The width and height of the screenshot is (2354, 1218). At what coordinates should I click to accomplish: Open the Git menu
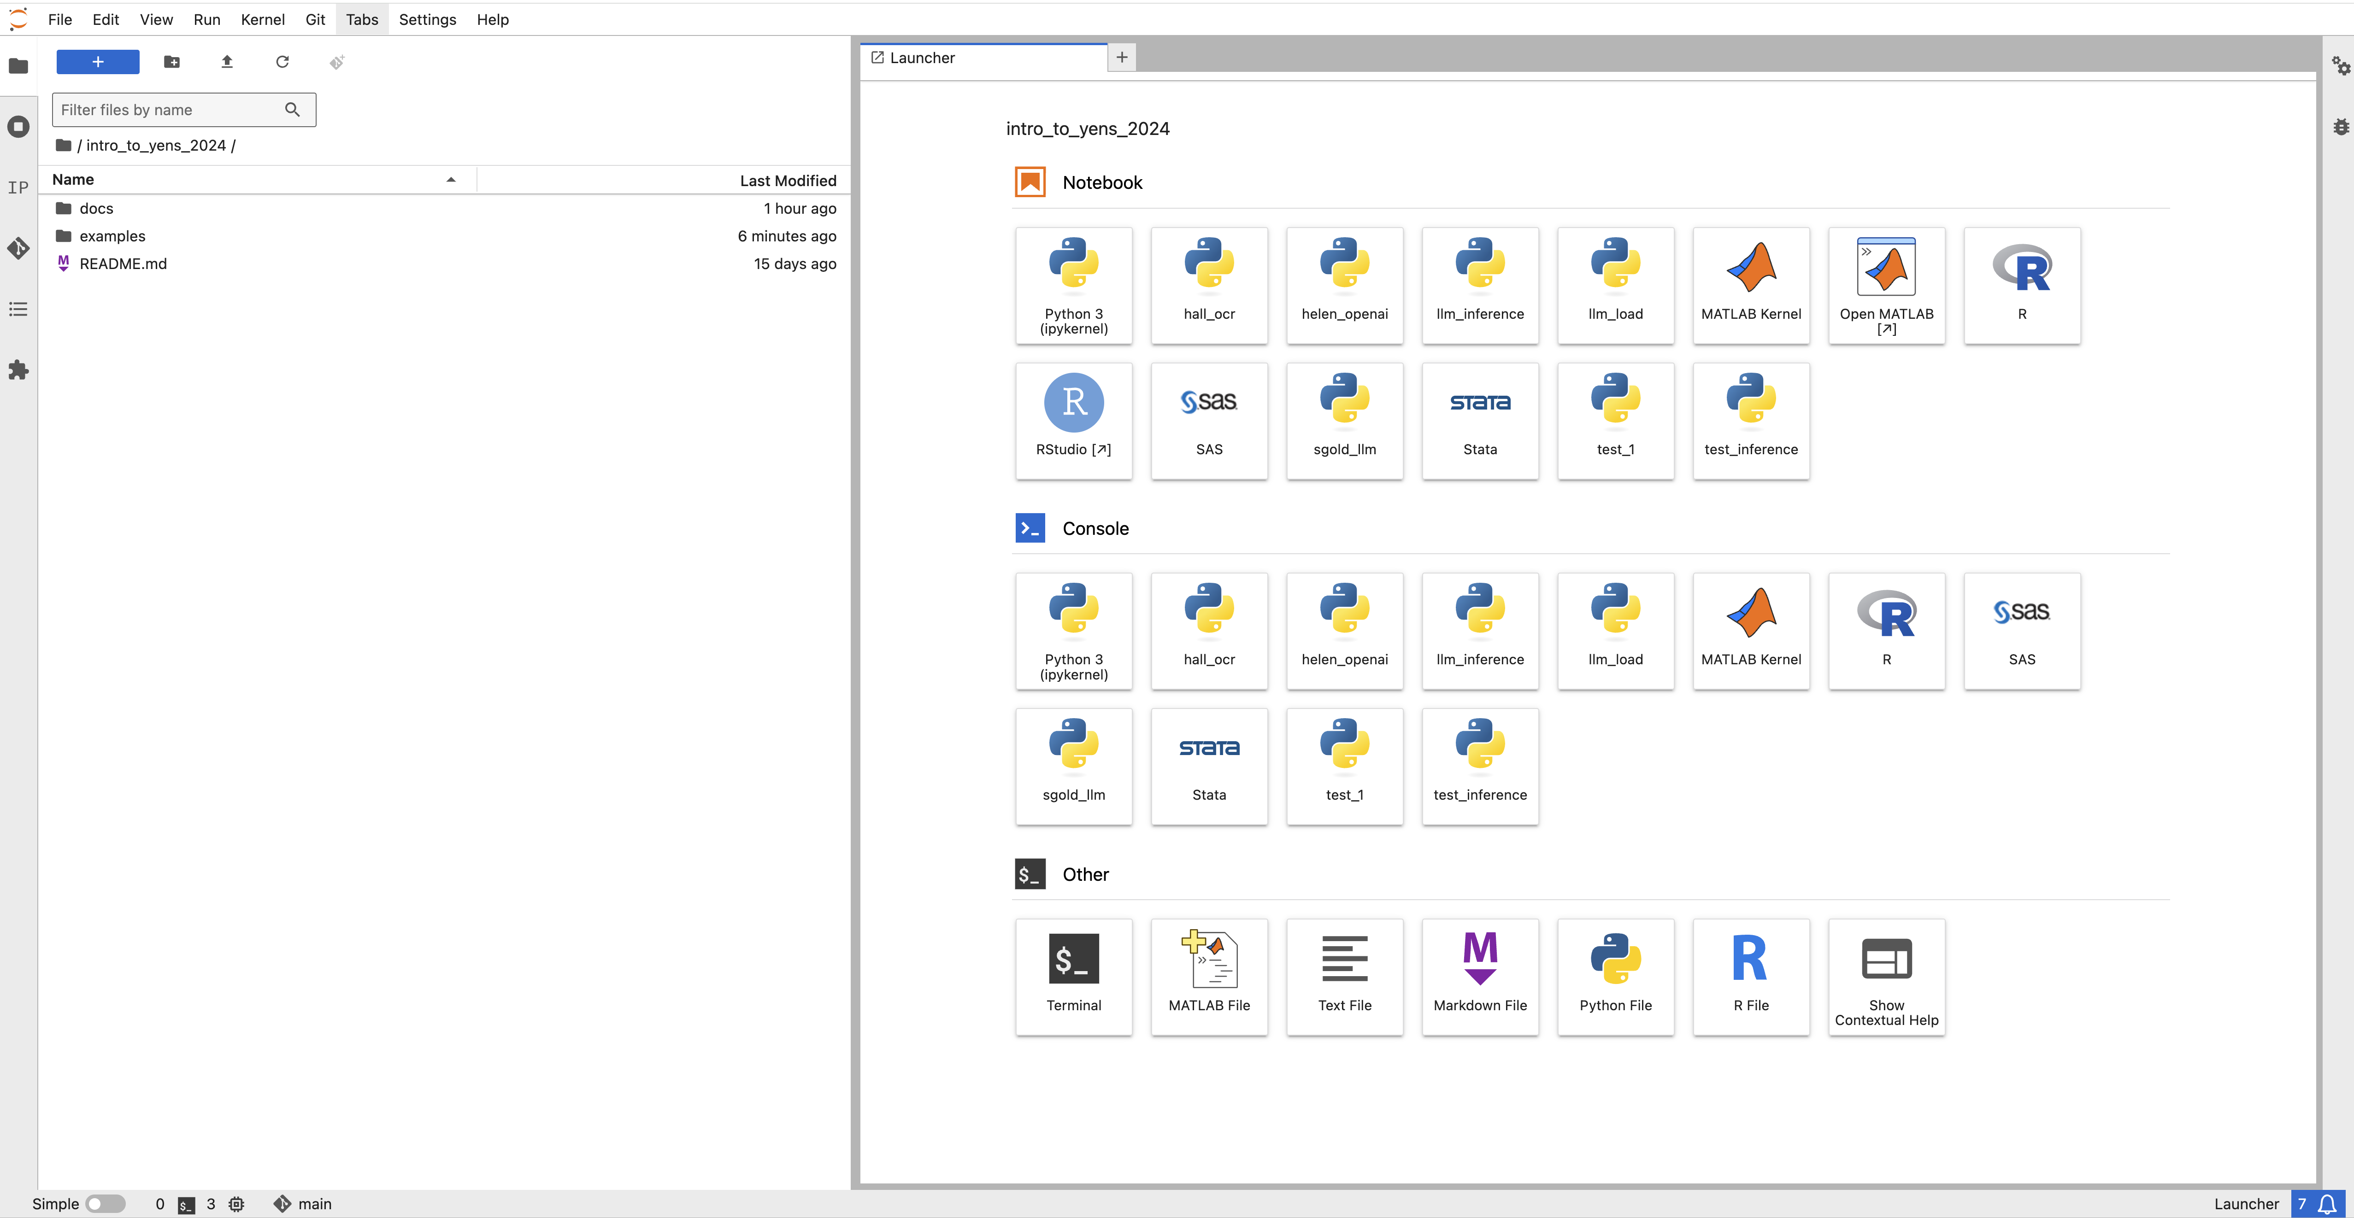(x=314, y=19)
